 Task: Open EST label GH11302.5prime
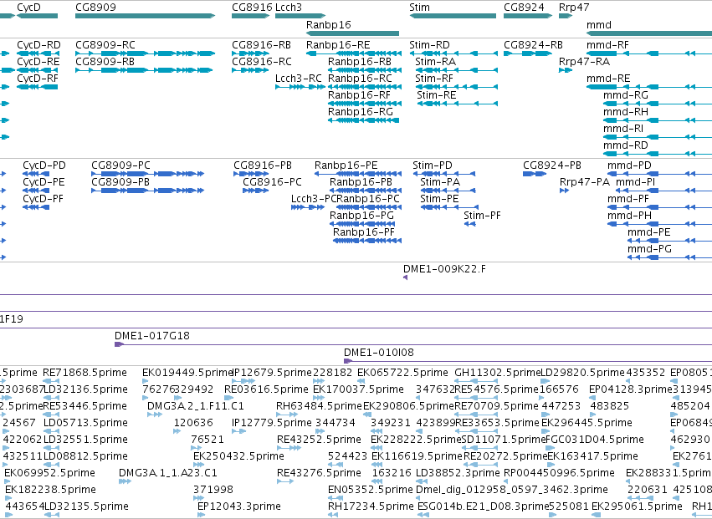(497, 373)
